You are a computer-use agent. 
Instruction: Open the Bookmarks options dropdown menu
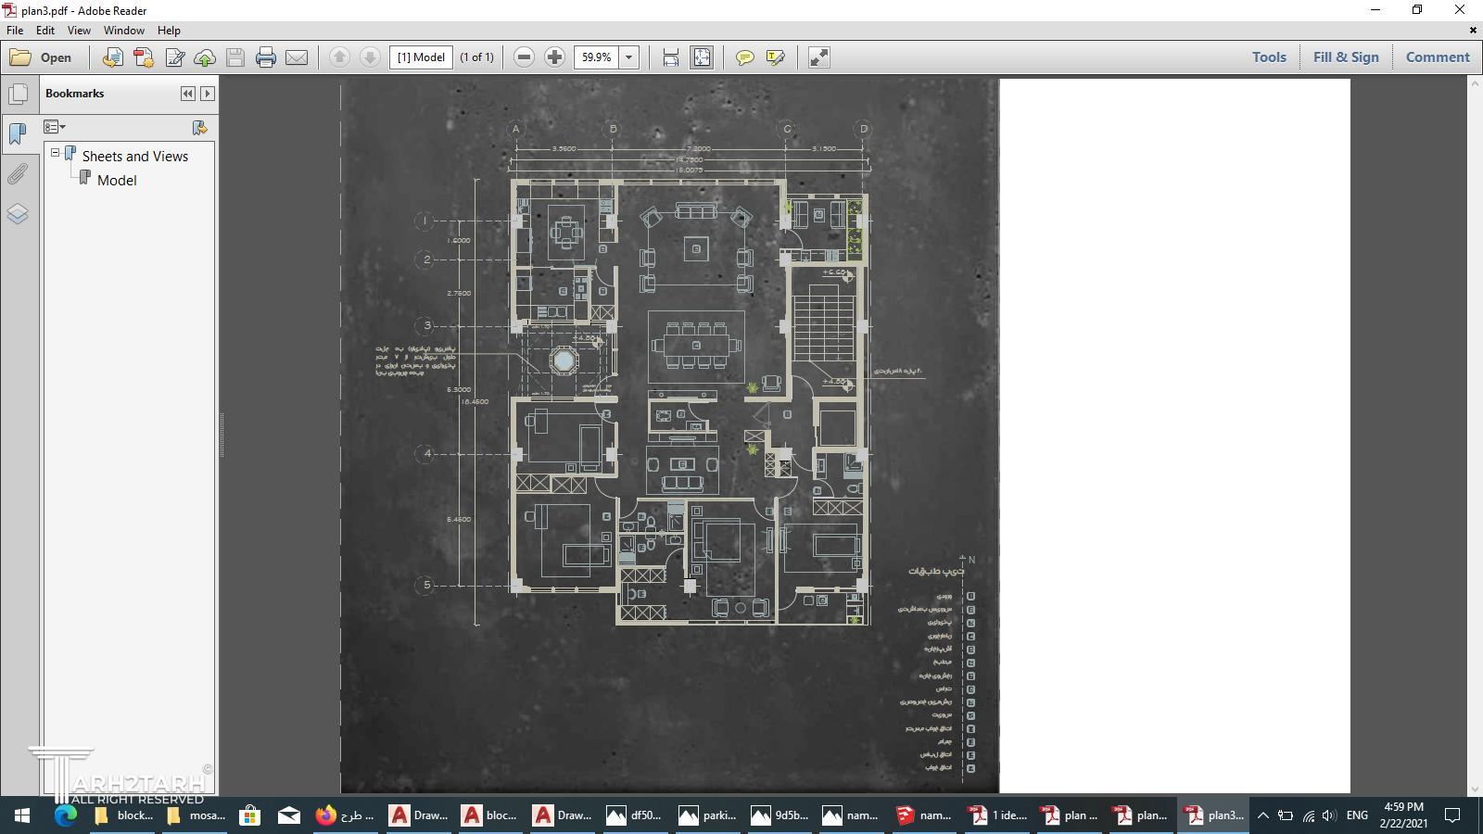pyautogui.click(x=55, y=127)
